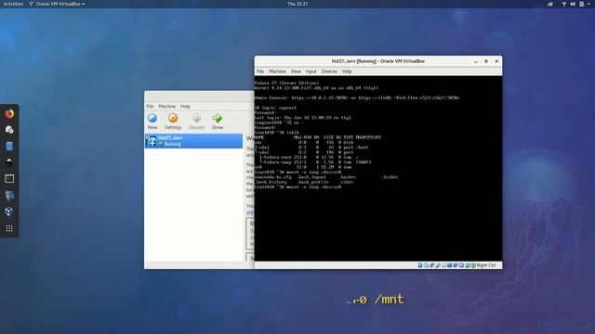Open the Machine menu in VirtualBox Manager

point(167,107)
